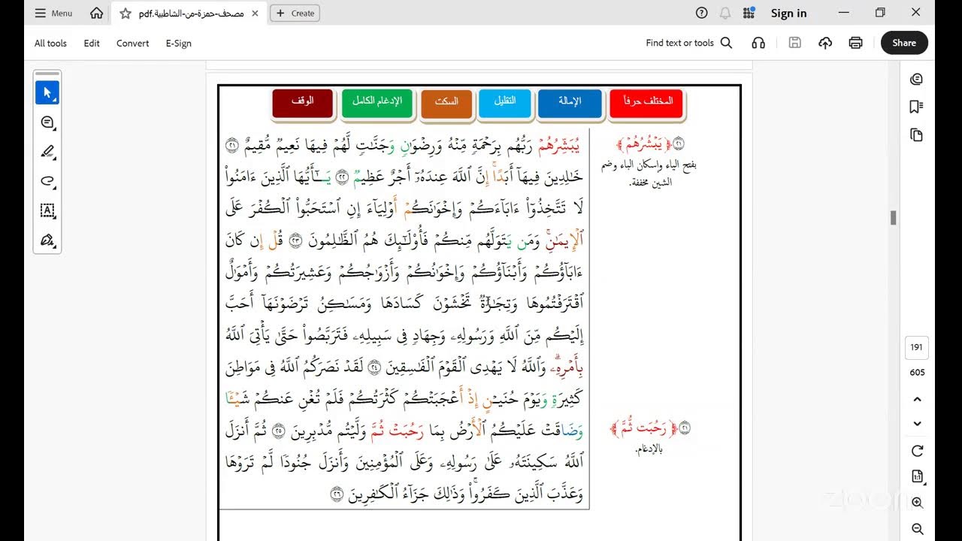Open the notifications bell

tap(725, 13)
